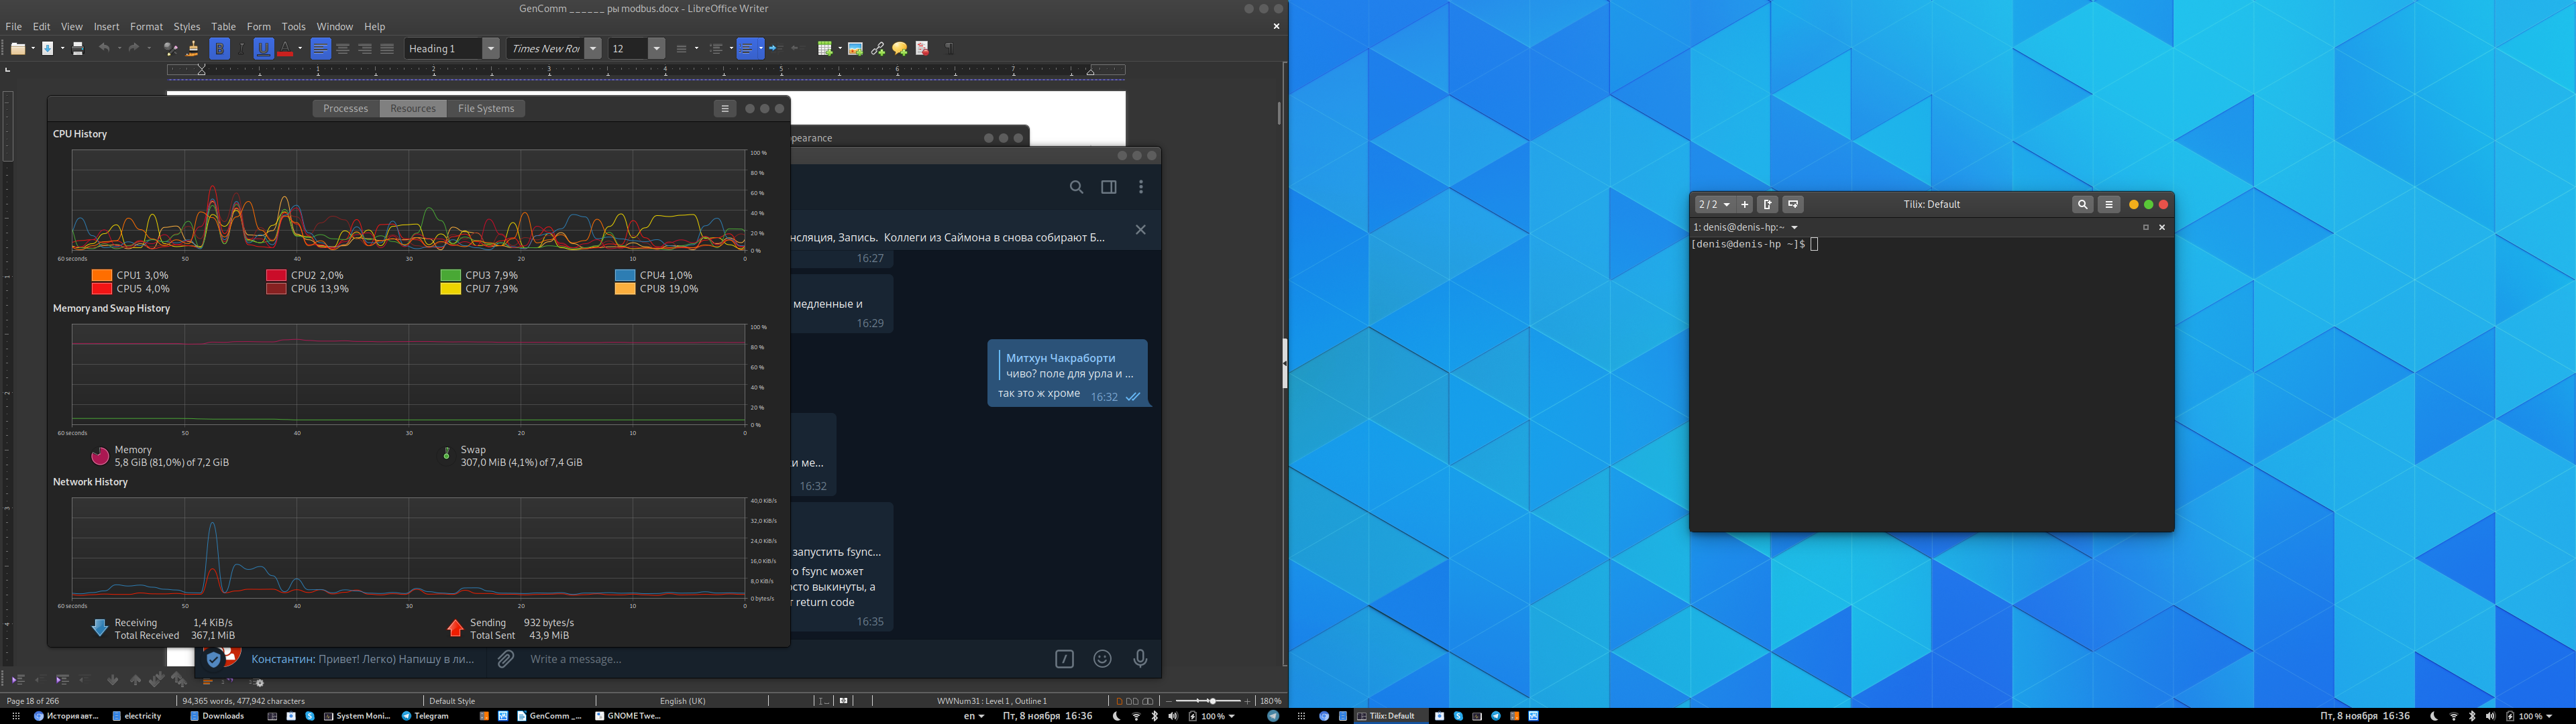Click the Receiving network arrow icon
Screen dimensions: 2576x724
coord(99,628)
